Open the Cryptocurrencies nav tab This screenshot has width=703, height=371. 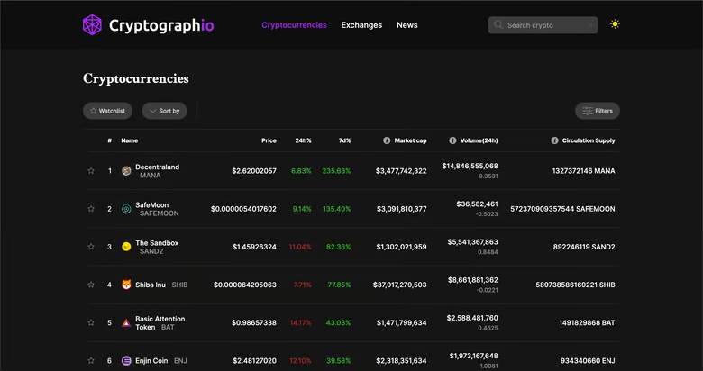[x=294, y=25]
